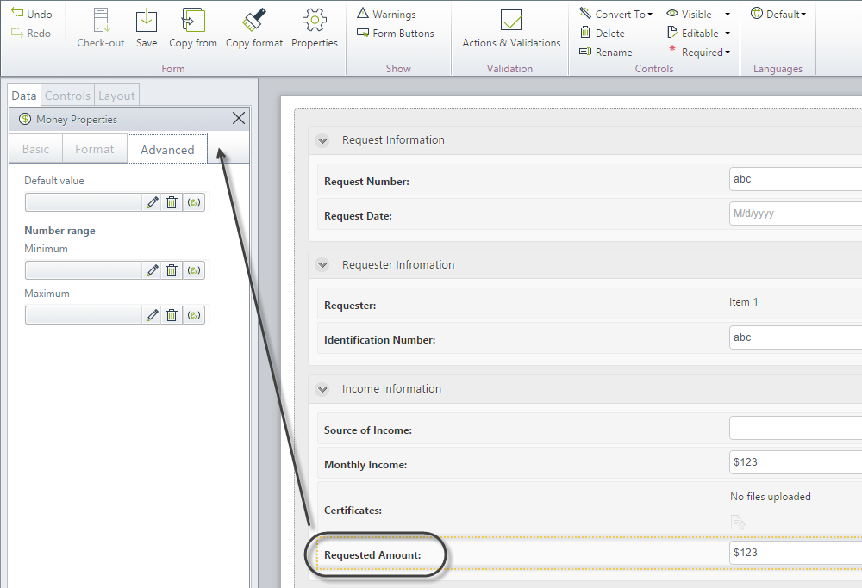Click the Money Properties dollar icon
This screenshot has height=588, width=862.
(25, 119)
